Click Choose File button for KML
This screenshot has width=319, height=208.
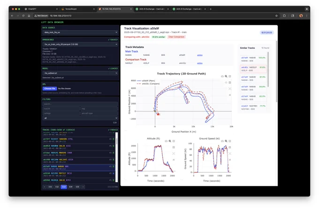(50, 89)
